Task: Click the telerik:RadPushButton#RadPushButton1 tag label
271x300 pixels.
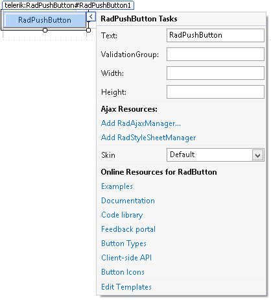Action: click(68, 5)
